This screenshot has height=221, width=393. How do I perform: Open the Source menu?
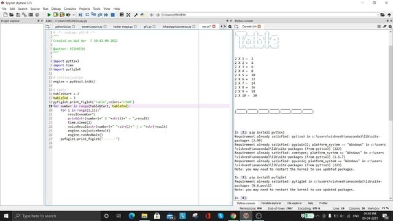coord(35,9)
